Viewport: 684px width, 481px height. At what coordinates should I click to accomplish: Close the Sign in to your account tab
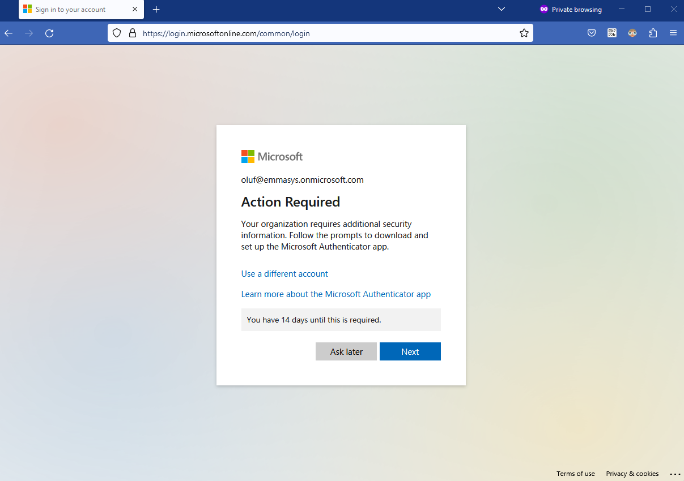tap(135, 10)
